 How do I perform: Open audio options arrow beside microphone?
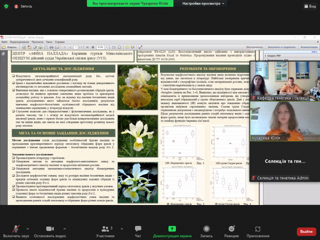pyautogui.click(x=28, y=229)
